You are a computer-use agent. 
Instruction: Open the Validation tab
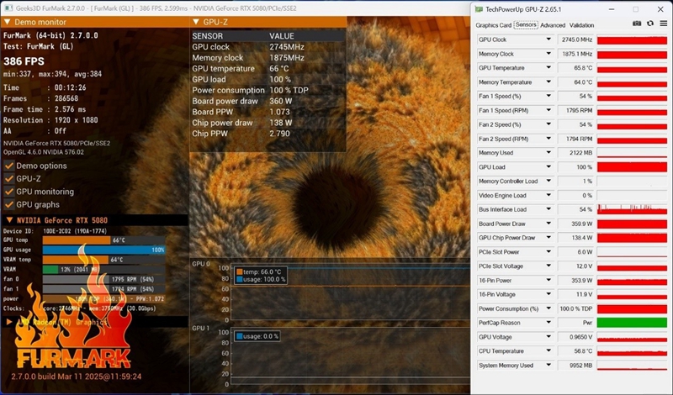[581, 25]
